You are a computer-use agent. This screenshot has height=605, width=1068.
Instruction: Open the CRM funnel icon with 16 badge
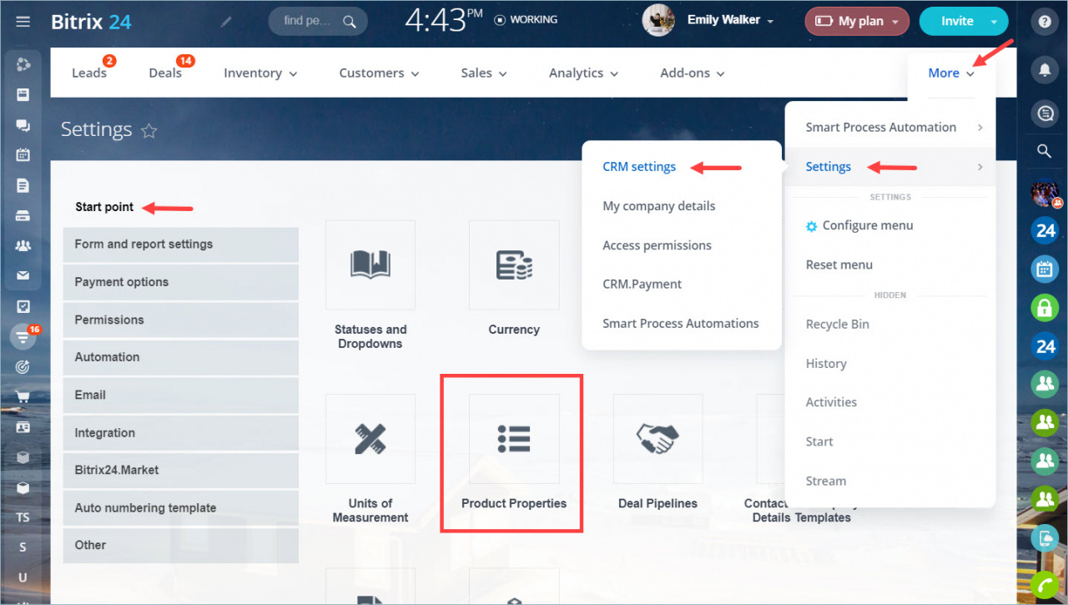click(x=23, y=336)
